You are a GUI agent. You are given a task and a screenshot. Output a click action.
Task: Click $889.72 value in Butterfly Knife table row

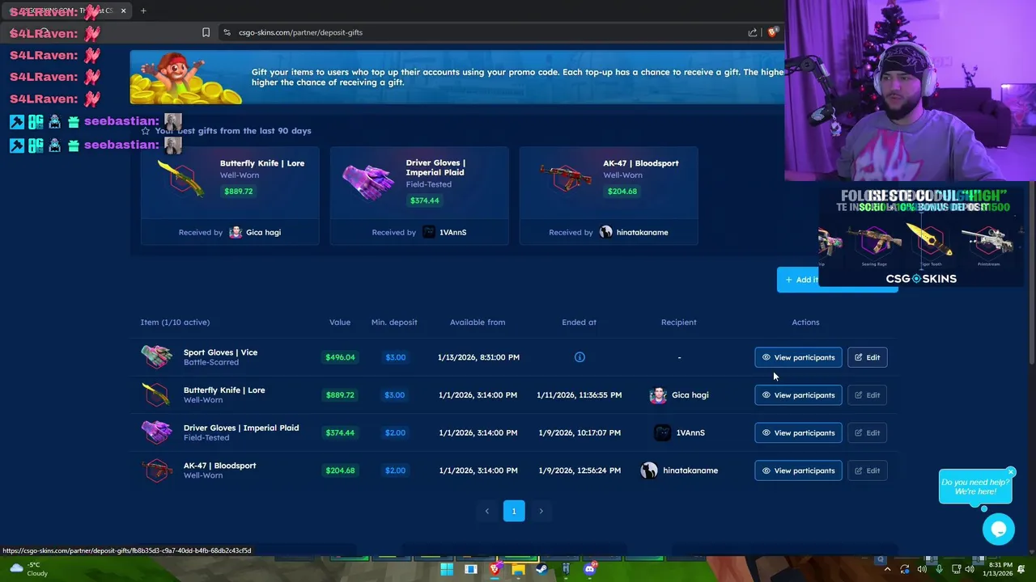point(340,395)
